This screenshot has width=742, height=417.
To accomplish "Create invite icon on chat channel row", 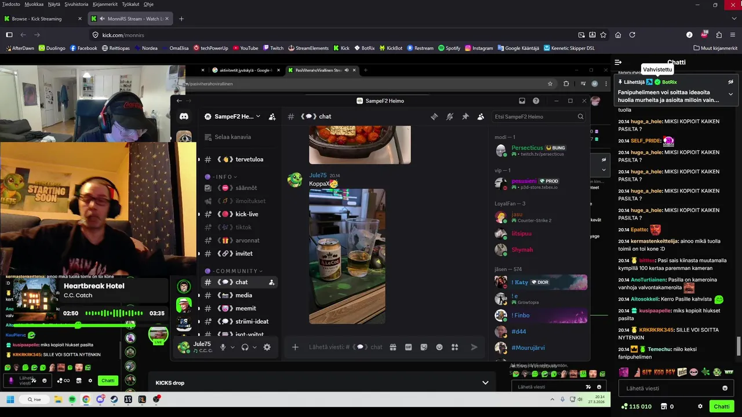I will click(271, 282).
